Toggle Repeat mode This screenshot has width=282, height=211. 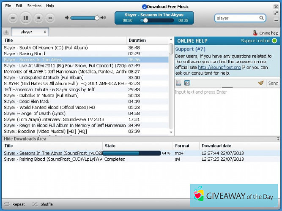[x=14, y=204]
